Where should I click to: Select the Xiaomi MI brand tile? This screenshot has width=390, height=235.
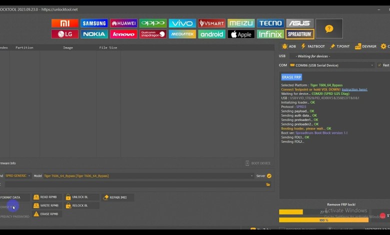65,23
